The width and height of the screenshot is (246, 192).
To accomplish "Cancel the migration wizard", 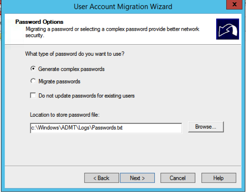I will point(178,178).
